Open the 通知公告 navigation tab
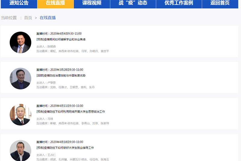 (19, 3)
